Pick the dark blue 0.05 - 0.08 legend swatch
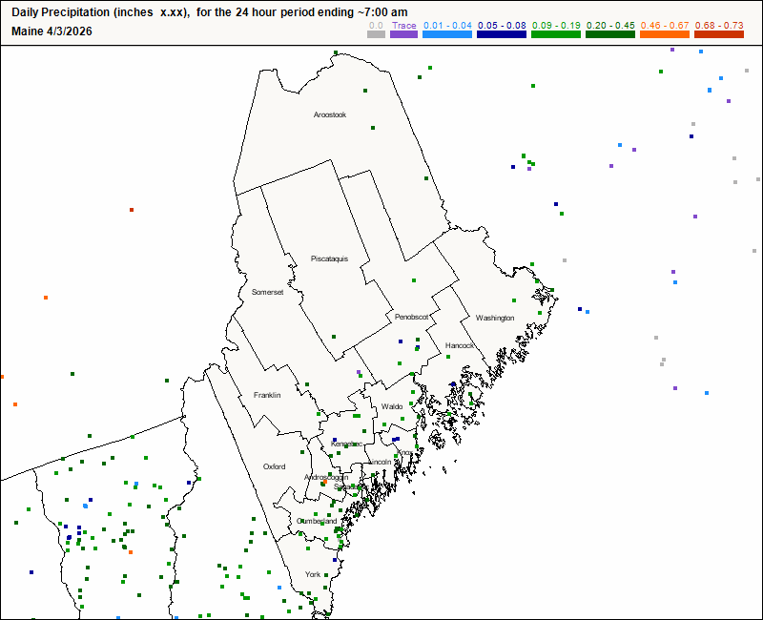 502,34
